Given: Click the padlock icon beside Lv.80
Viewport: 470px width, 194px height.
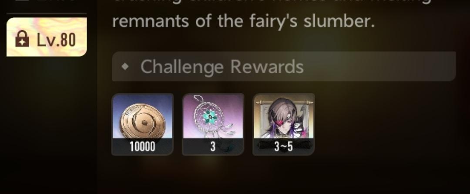Looking at the screenshot, I should [22, 39].
